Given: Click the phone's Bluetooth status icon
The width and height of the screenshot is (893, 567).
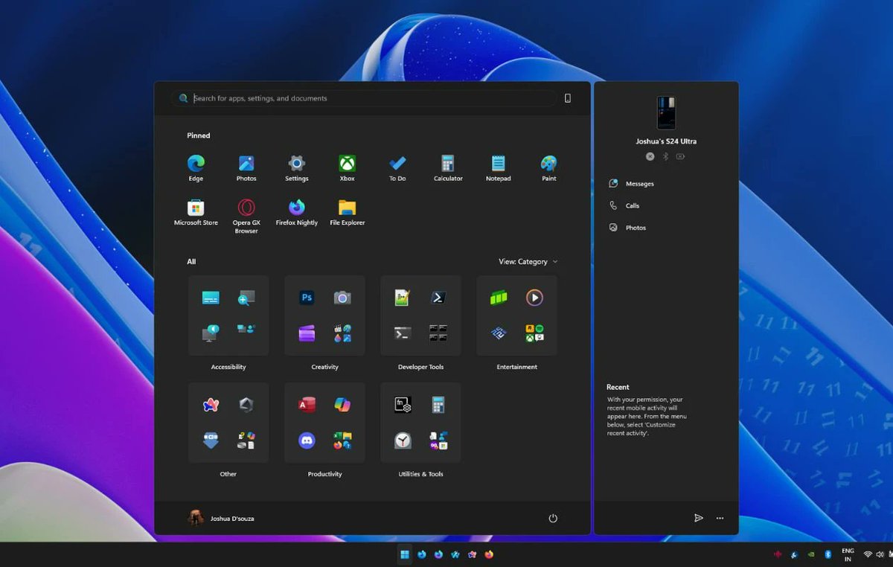Looking at the screenshot, I should pyautogui.click(x=666, y=156).
